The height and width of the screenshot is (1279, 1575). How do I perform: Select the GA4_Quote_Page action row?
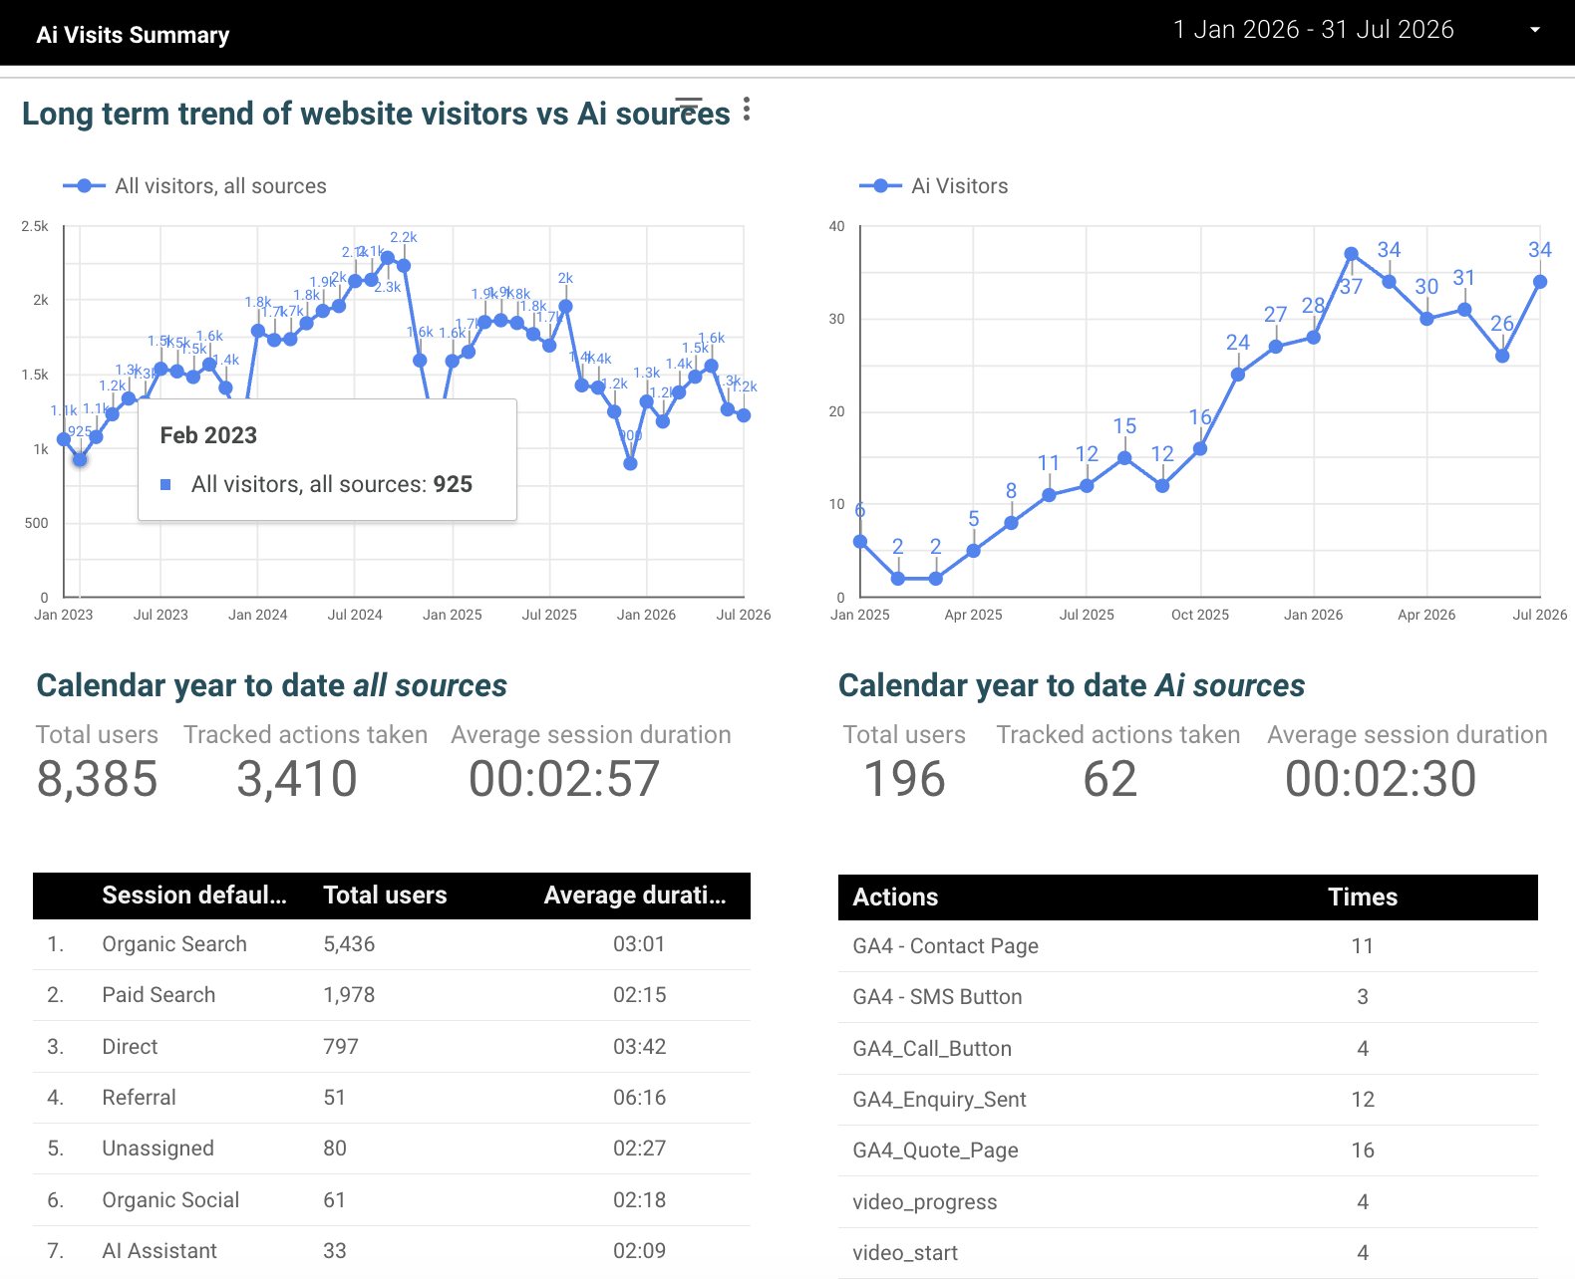pos(1188,1151)
